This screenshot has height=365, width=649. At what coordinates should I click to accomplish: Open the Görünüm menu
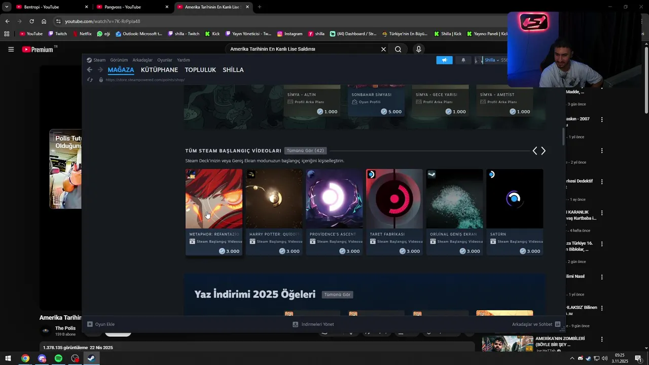coord(119,60)
